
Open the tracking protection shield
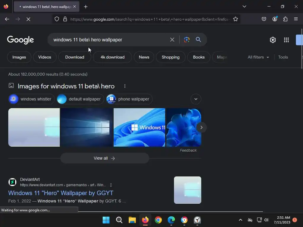tap(57, 19)
